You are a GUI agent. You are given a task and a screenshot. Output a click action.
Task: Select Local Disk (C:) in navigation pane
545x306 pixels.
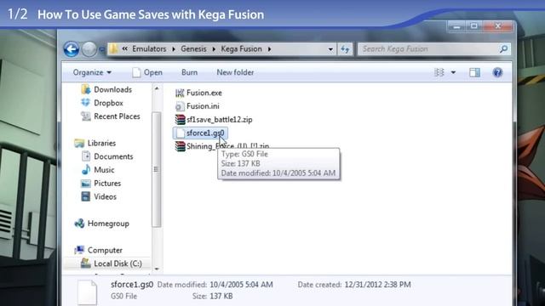pyautogui.click(x=118, y=263)
